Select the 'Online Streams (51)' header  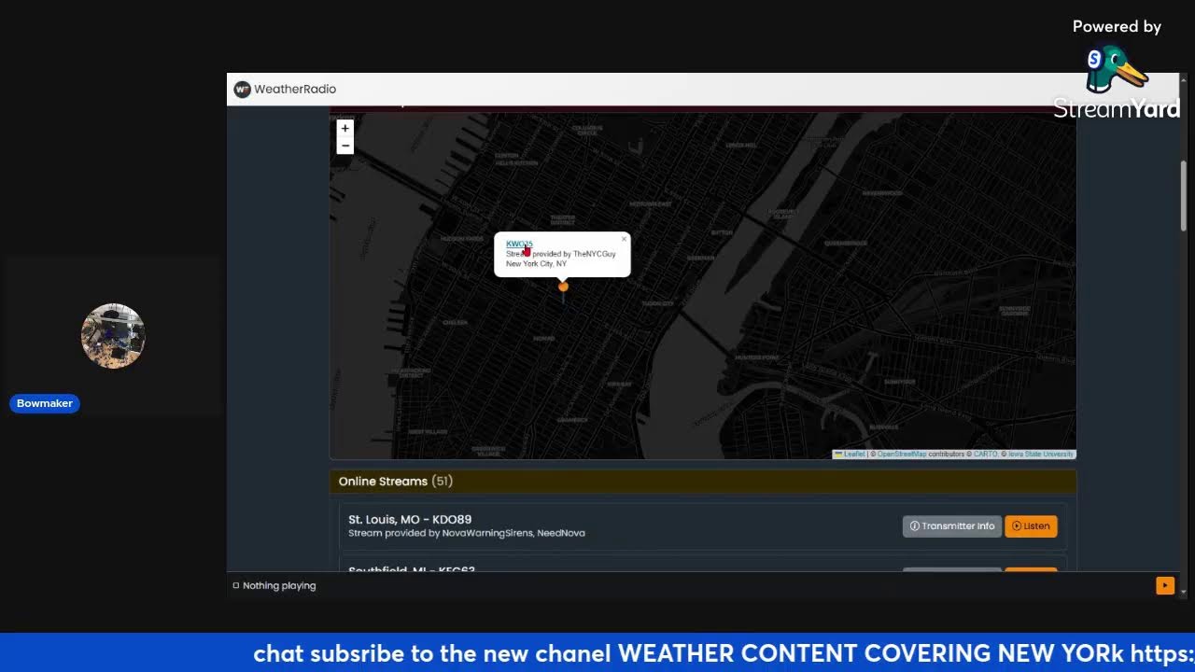pyautogui.click(x=703, y=482)
